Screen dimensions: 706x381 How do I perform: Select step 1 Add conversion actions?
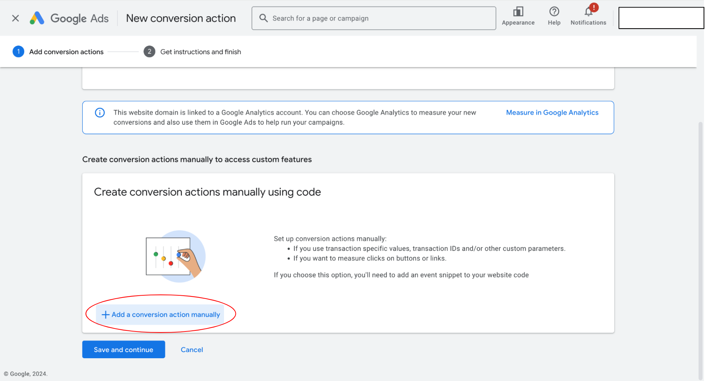tap(66, 52)
